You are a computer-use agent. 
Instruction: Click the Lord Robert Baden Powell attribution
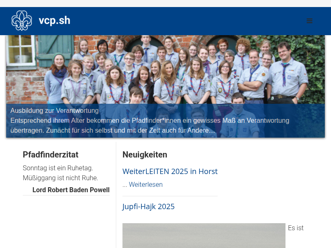pos(71,190)
